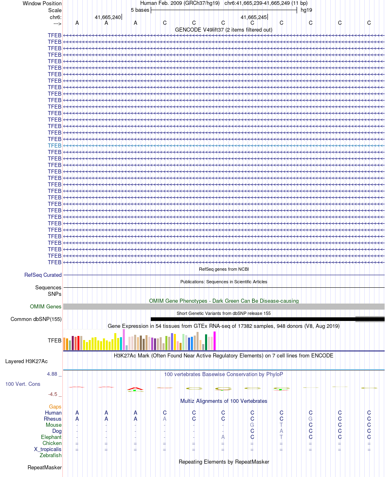Select the Window Position label
This screenshot has height=477, width=385.
point(42,3)
